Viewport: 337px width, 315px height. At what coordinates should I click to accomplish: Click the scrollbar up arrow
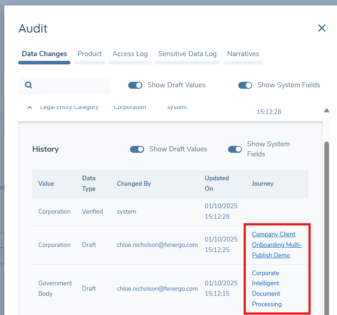click(x=326, y=110)
